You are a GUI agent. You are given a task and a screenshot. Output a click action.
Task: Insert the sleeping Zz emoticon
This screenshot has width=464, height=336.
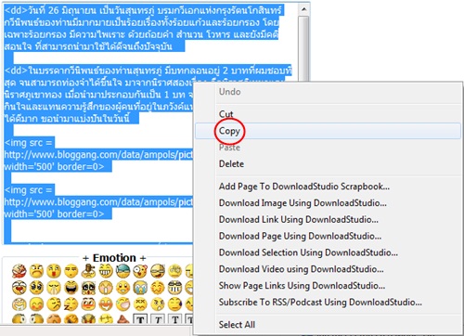tap(71, 304)
